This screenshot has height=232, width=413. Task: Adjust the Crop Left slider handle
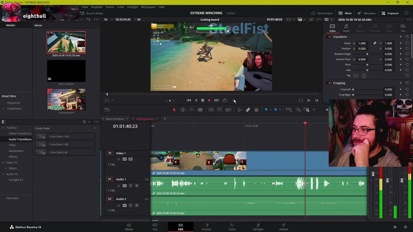(353, 89)
